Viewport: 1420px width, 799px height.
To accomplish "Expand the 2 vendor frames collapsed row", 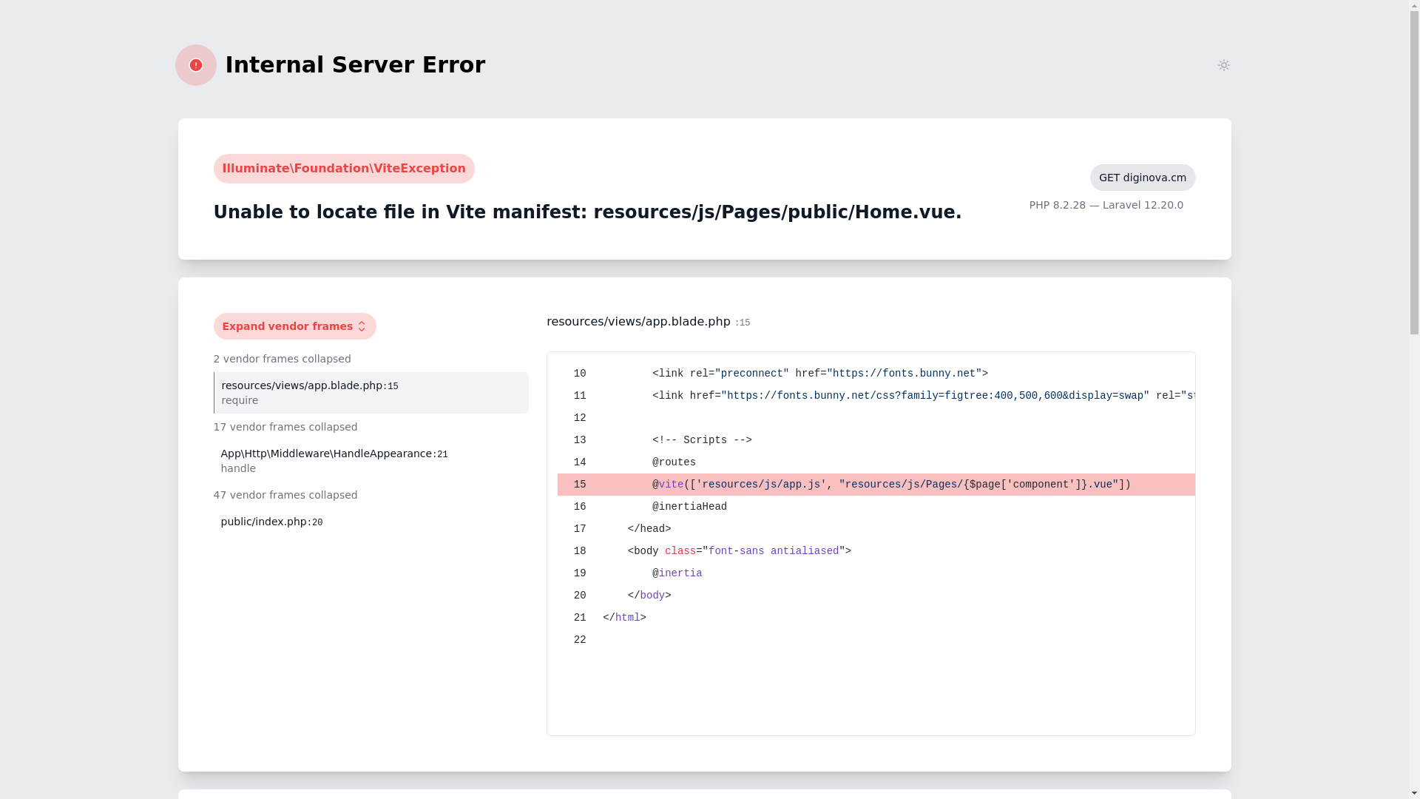I will (x=283, y=359).
